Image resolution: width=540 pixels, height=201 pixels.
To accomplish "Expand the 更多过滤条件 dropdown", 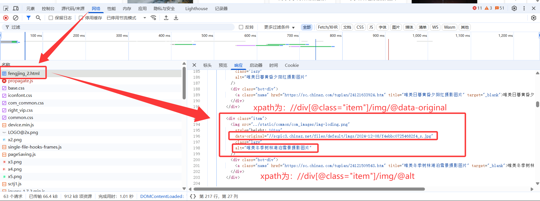I will (x=279, y=27).
